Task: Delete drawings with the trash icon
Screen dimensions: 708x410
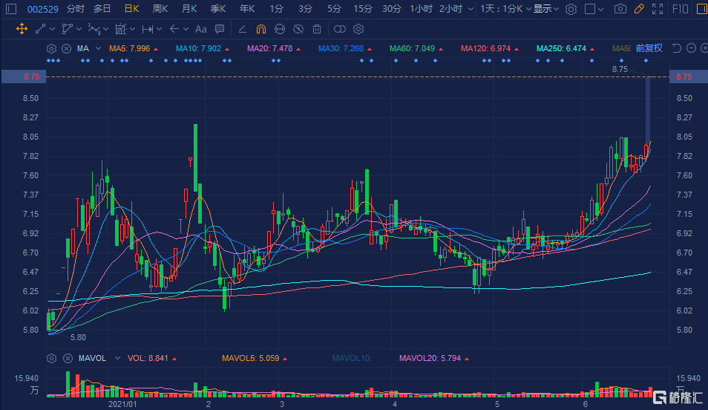Action: [x=317, y=30]
